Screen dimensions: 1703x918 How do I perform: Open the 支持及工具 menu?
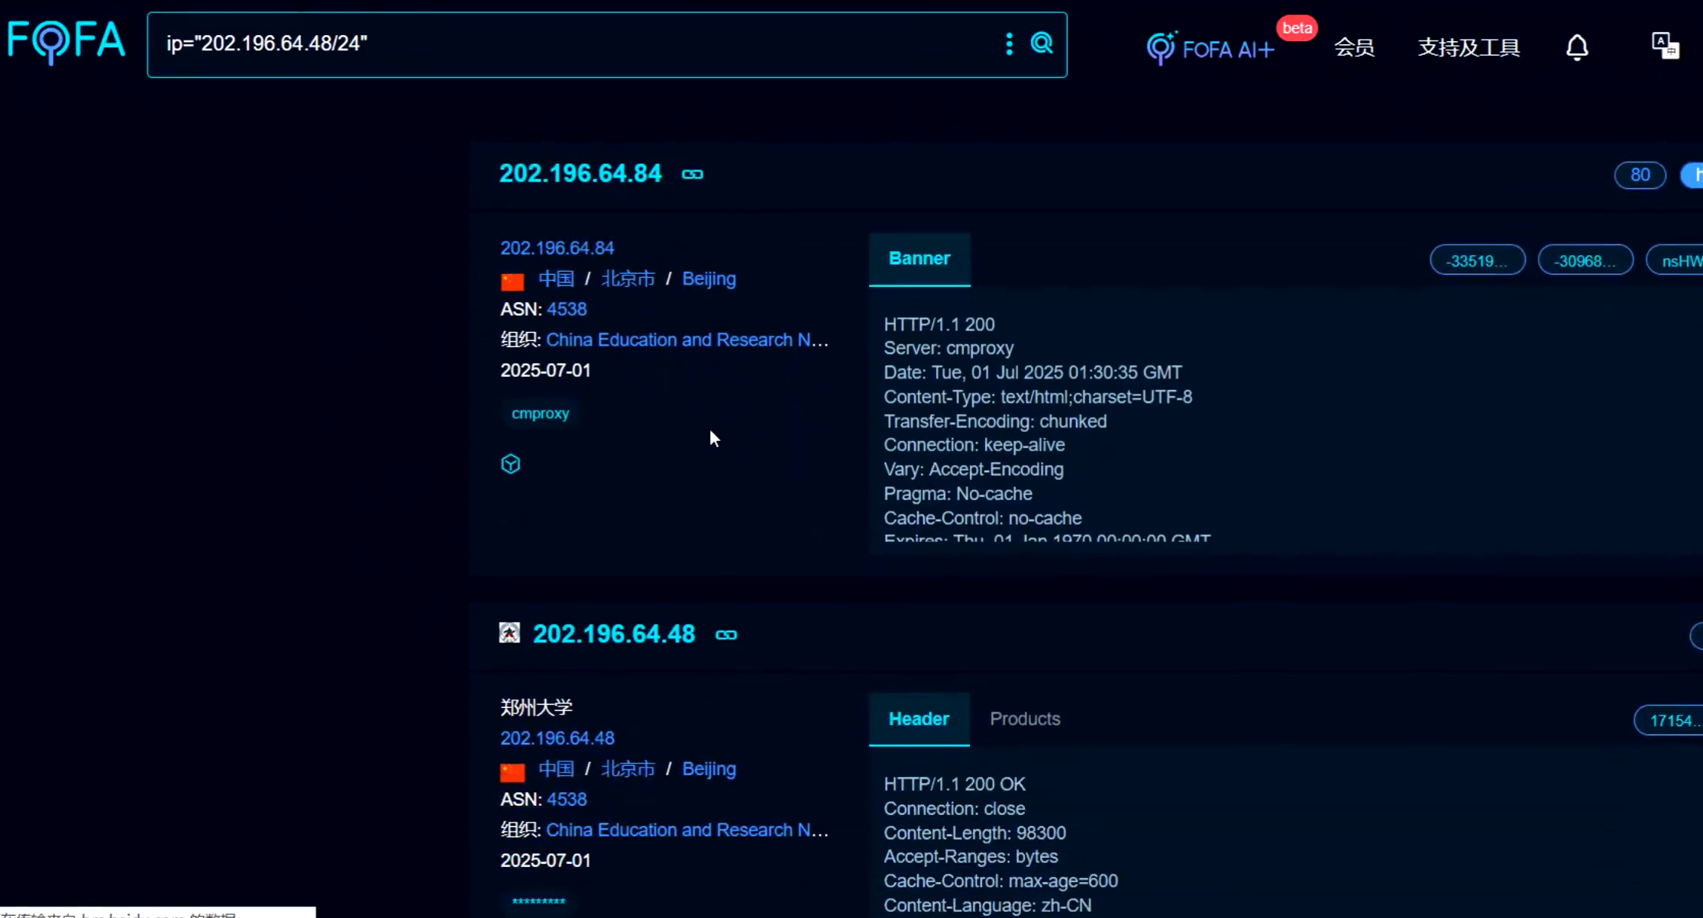coord(1469,47)
